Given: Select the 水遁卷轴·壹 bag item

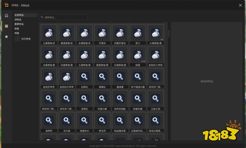Looking at the screenshot, I should click(120, 56).
